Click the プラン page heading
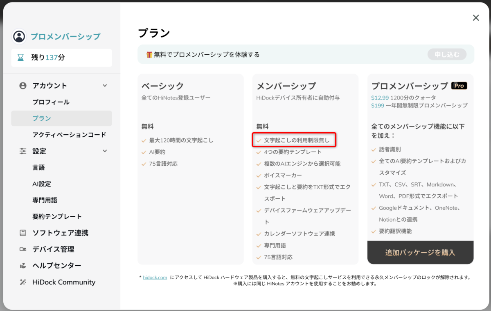This screenshot has height=311, width=491. 154,33
